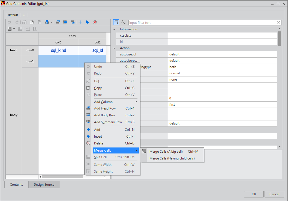Viewport: 288px width, 201px height.
Task: Switch to the Design Source tab
Action: point(44,185)
